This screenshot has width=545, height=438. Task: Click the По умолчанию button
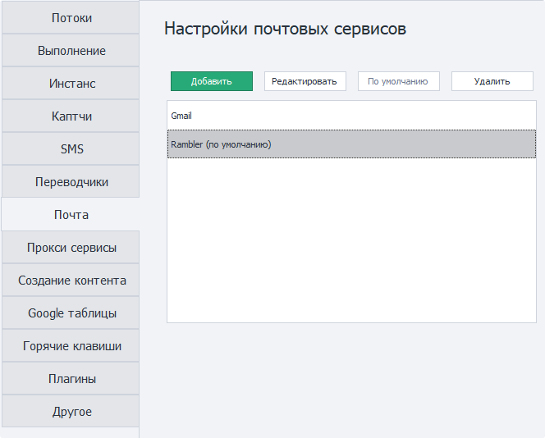click(398, 81)
